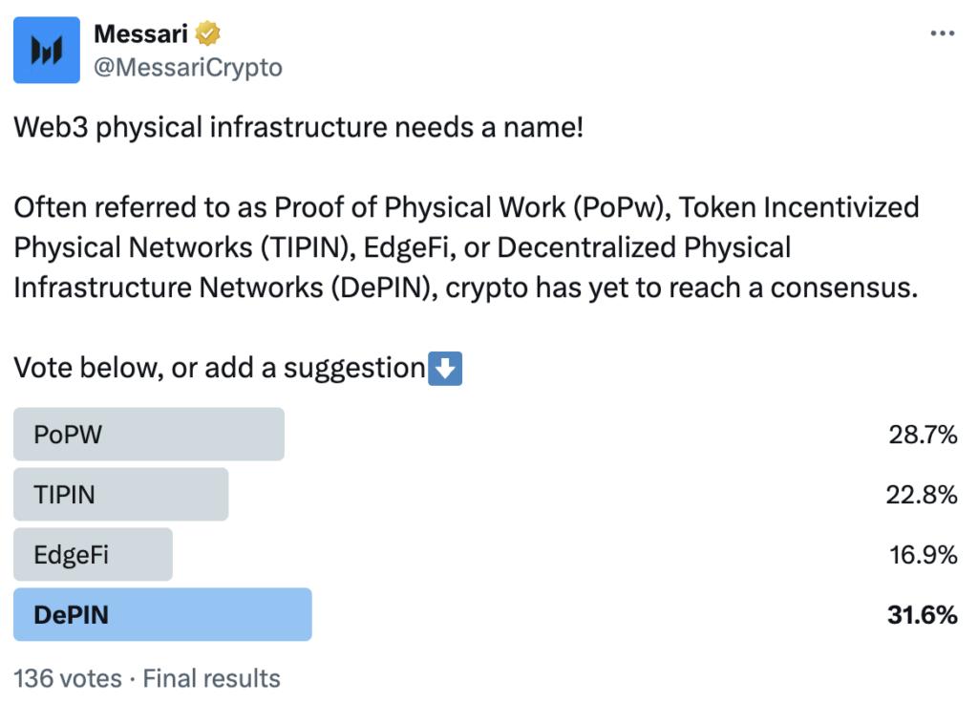Click the Messari profile avatar logo
Viewport: 978px width, 703px height.
[47, 50]
